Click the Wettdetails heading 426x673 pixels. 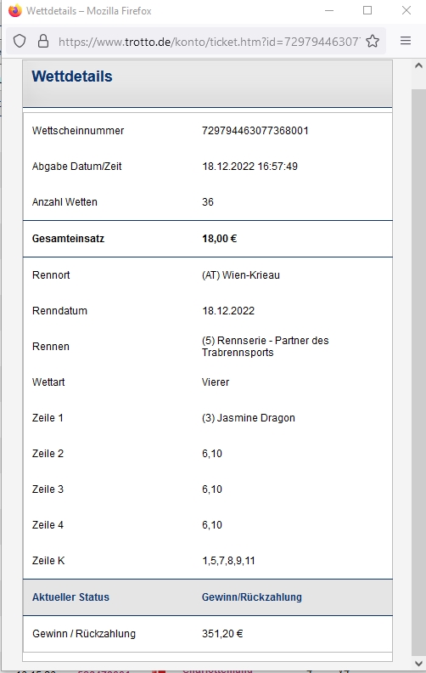(x=72, y=76)
